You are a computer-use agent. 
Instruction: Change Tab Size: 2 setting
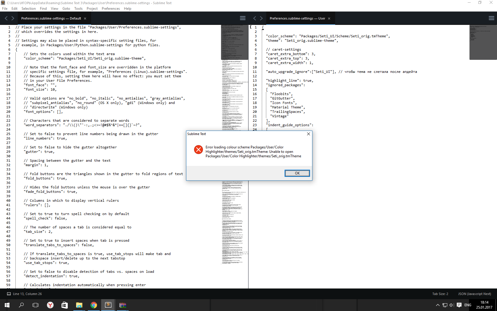(x=440, y=294)
